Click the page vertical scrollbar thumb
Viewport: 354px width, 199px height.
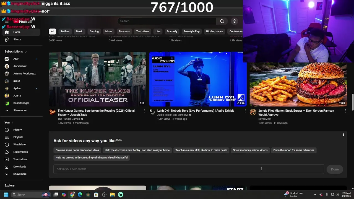[x=353, y=102]
